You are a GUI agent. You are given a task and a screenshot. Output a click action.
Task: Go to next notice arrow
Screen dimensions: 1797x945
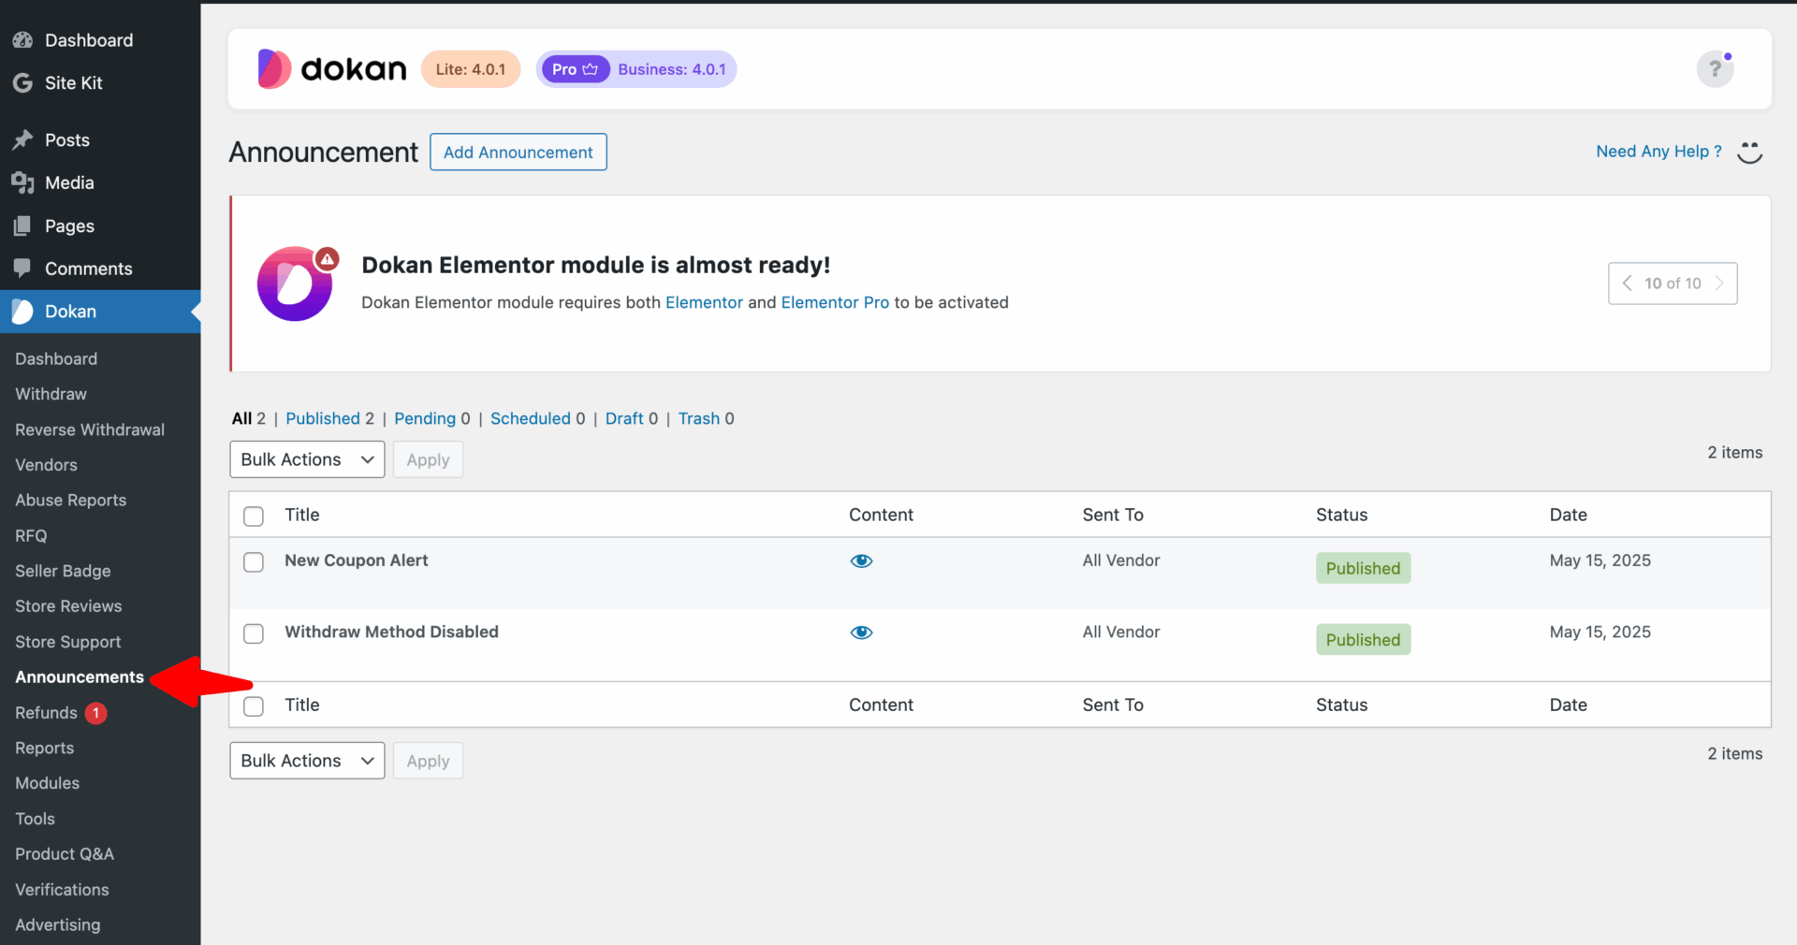tap(1719, 283)
